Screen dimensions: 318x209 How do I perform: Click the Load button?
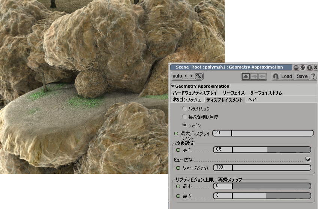click(x=286, y=76)
